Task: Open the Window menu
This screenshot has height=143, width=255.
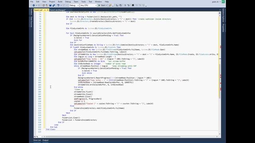Action: (98, 2)
